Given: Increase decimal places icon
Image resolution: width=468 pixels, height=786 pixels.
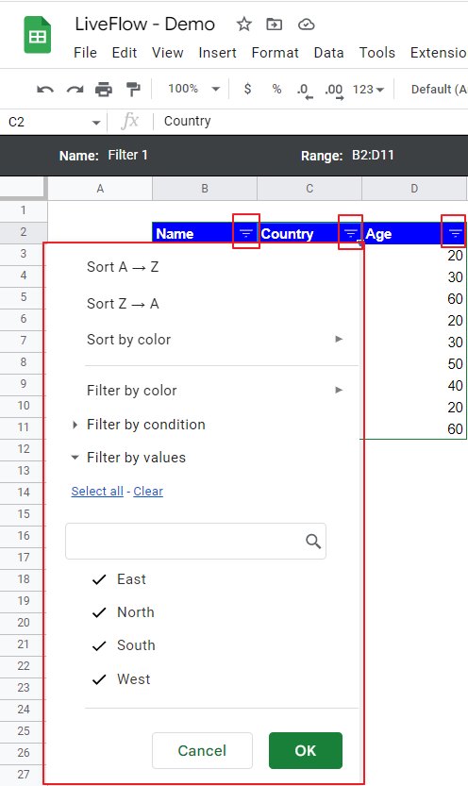Looking at the screenshot, I should (334, 91).
